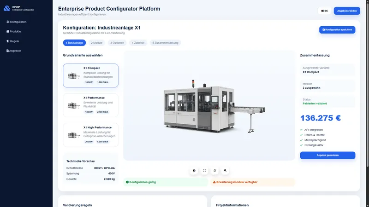Click the Ausgewählte Variante X1 Compact entry
369x207 pixels.
pyautogui.click(x=327, y=70)
